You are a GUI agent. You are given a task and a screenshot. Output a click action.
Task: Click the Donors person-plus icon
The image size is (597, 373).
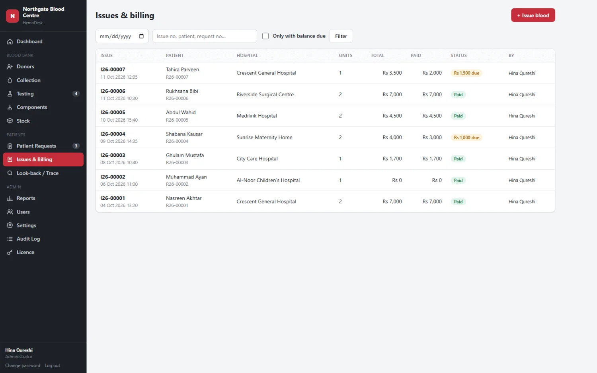(10, 67)
